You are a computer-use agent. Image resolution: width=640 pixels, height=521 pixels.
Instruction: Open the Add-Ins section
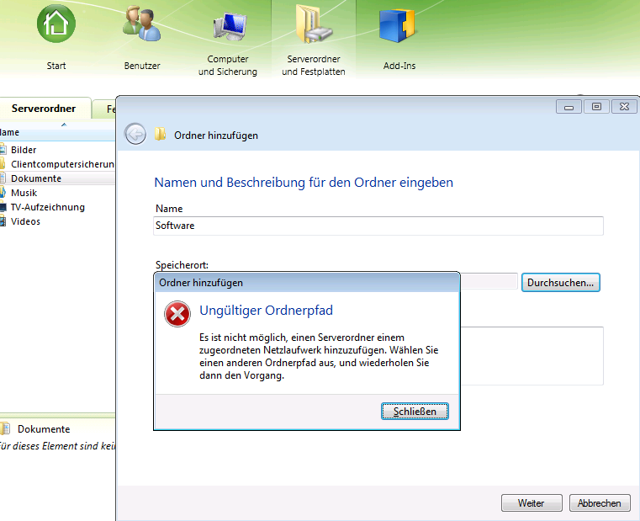pyautogui.click(x=399, y=25)
